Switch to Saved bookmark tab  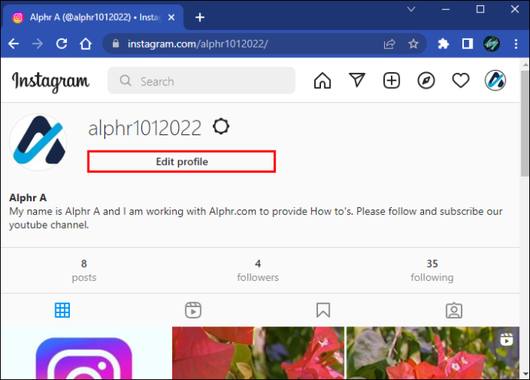click(x=323, y=310)
